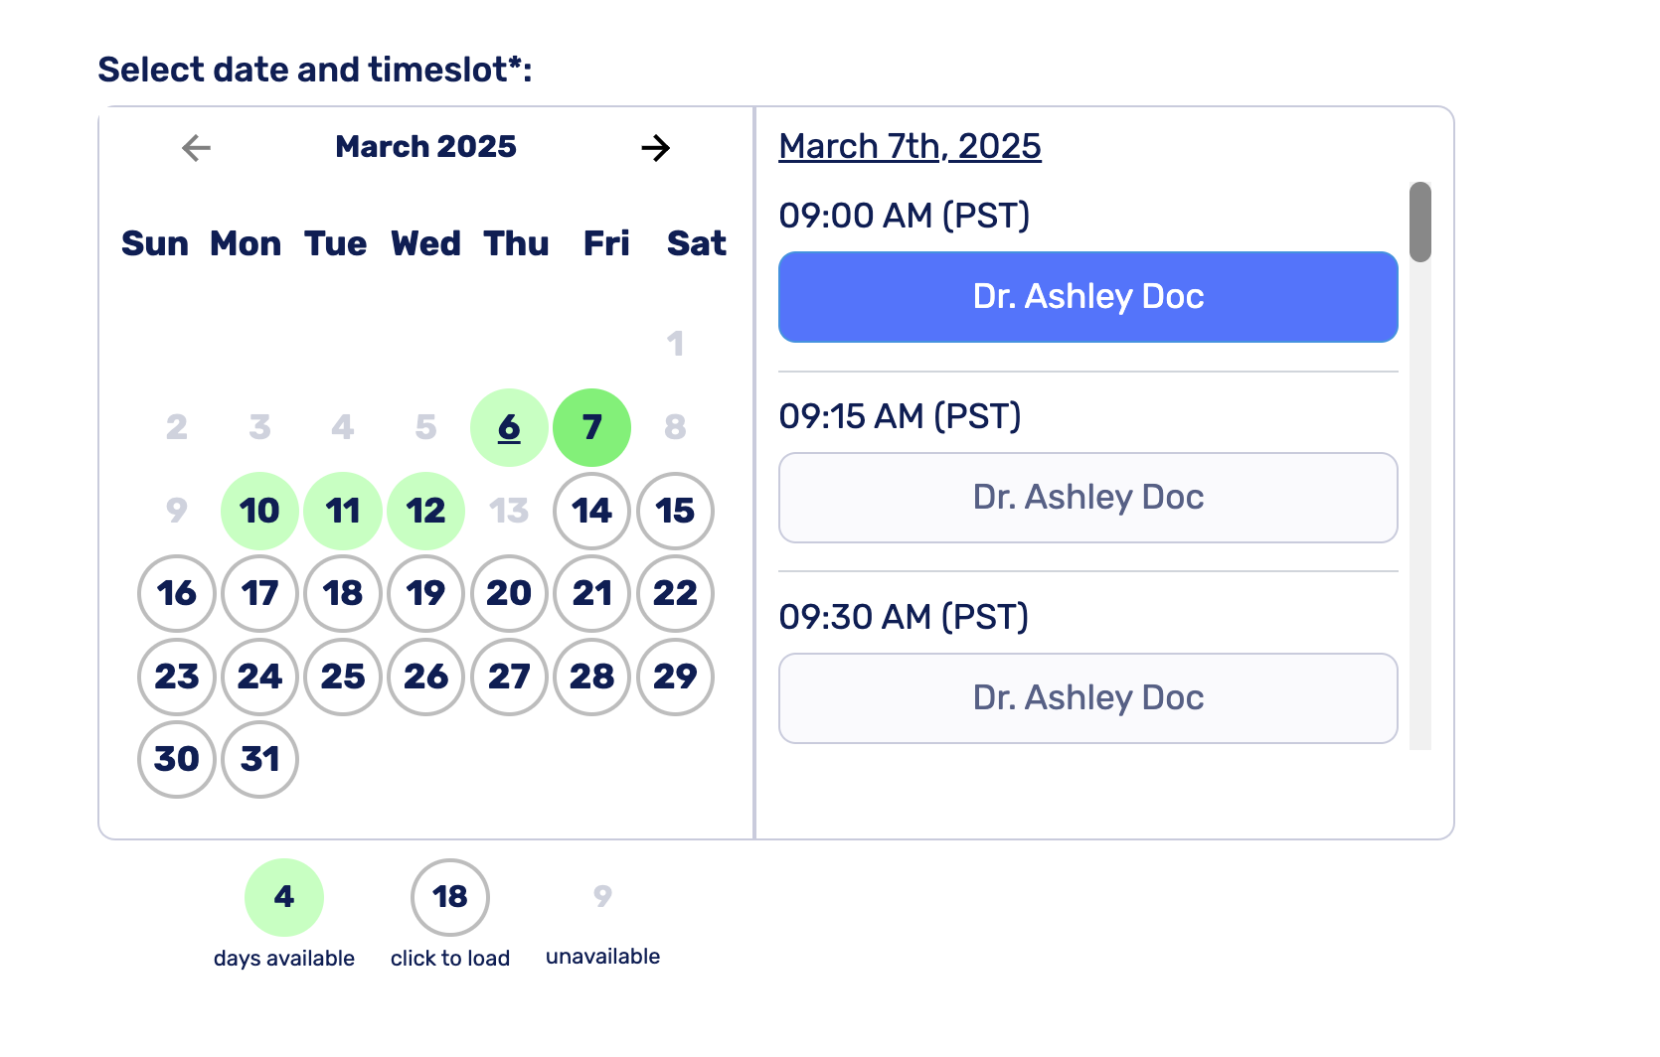Select March 7 on the calendar
This screenshot has height=1057, width=1660.
(591, 427)
